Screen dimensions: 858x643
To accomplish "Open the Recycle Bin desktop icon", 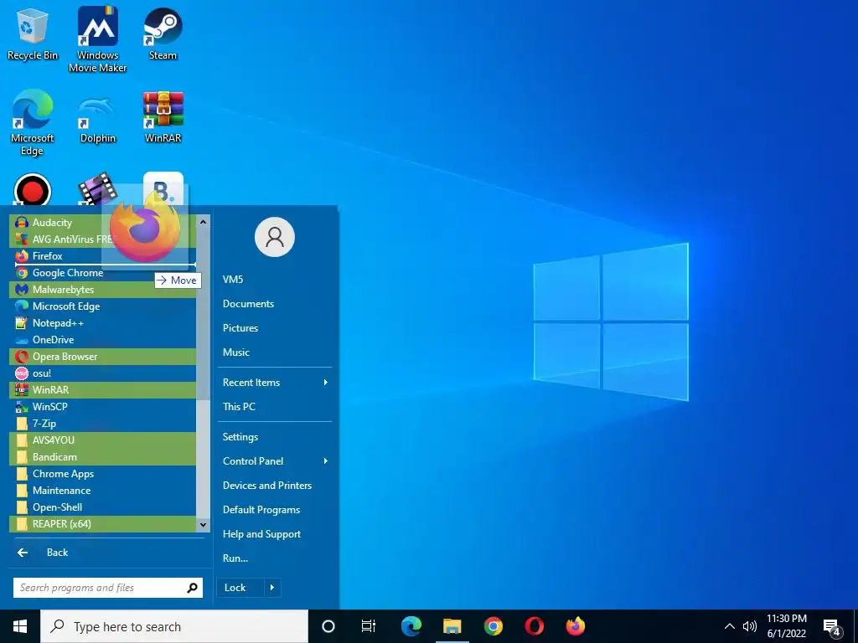I will coord(32,35).
